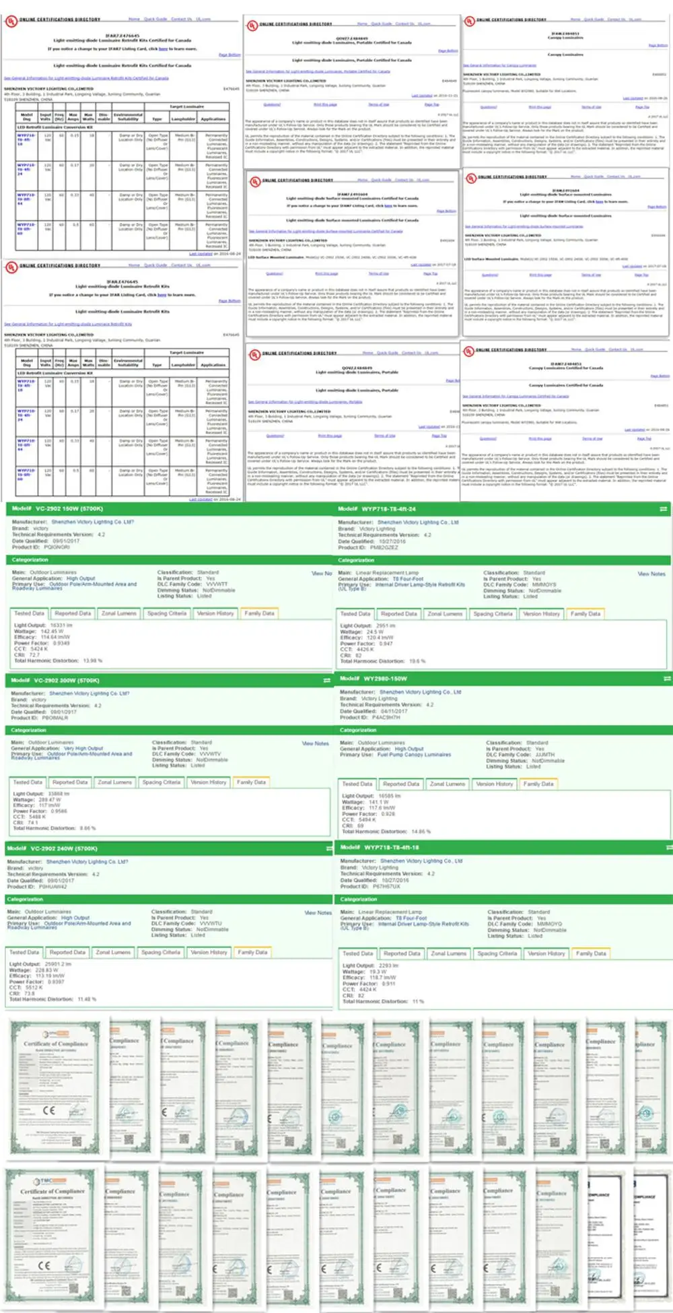Viewport: 673px width, 1313px height.
Task: Open Spacing Criteria tab for VC-2902 240W
Action: coord(161,952)
